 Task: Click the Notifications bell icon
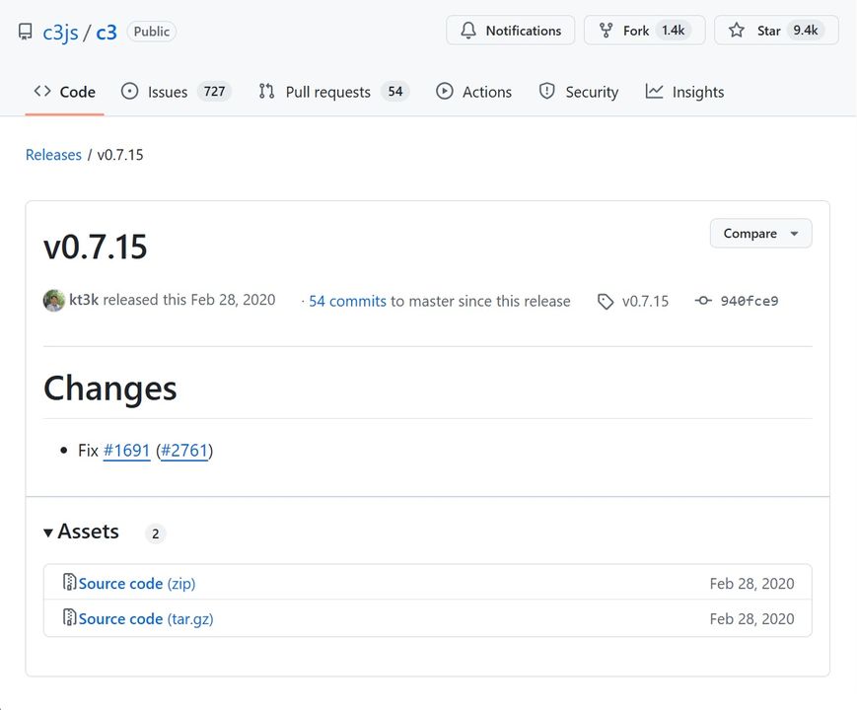pos(468,31)
